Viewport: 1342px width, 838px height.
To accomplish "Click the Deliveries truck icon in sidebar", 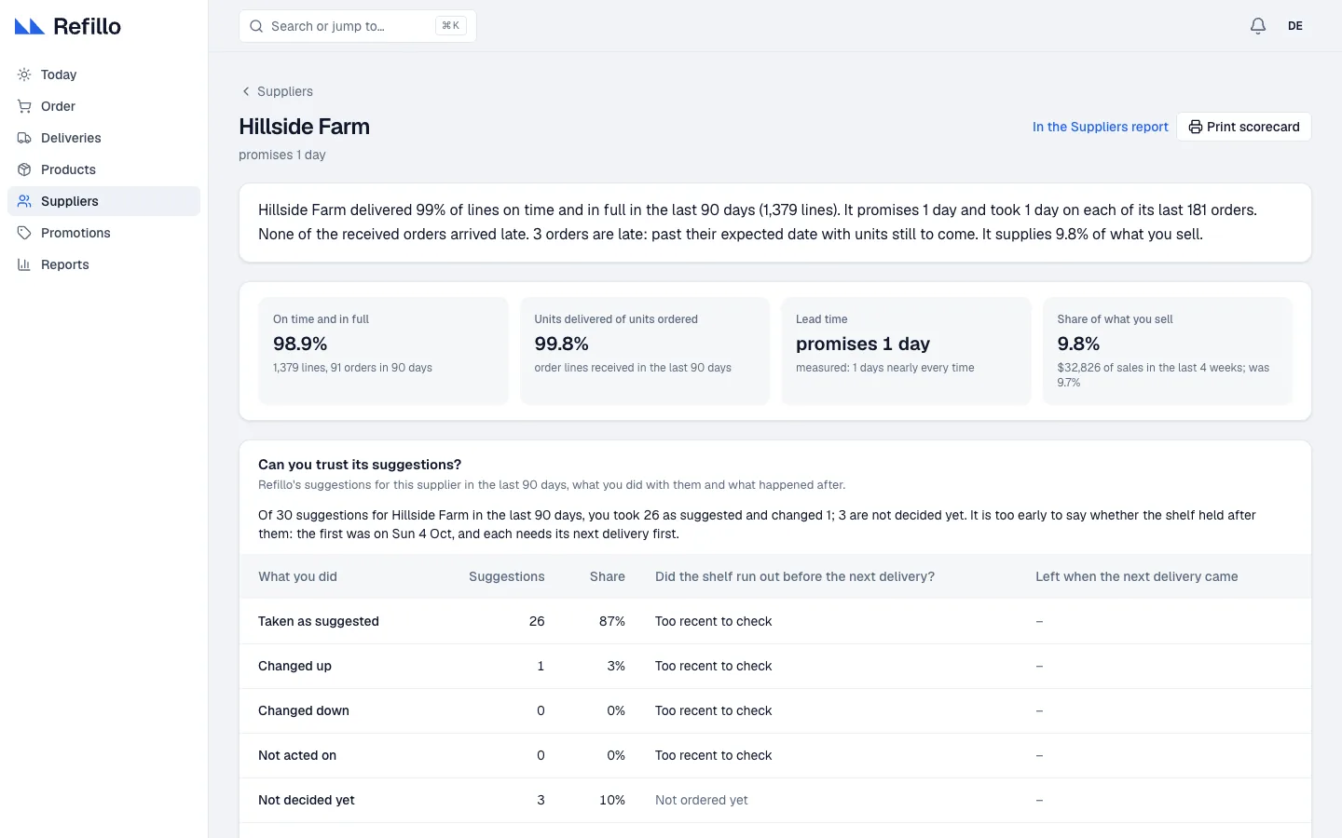I will click(x=24, y=138).
